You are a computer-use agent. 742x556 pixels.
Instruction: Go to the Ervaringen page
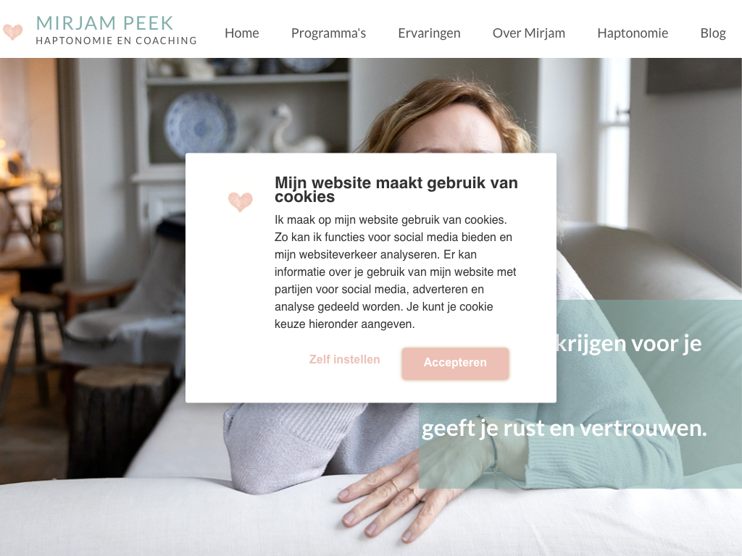(x=429, y=33)
